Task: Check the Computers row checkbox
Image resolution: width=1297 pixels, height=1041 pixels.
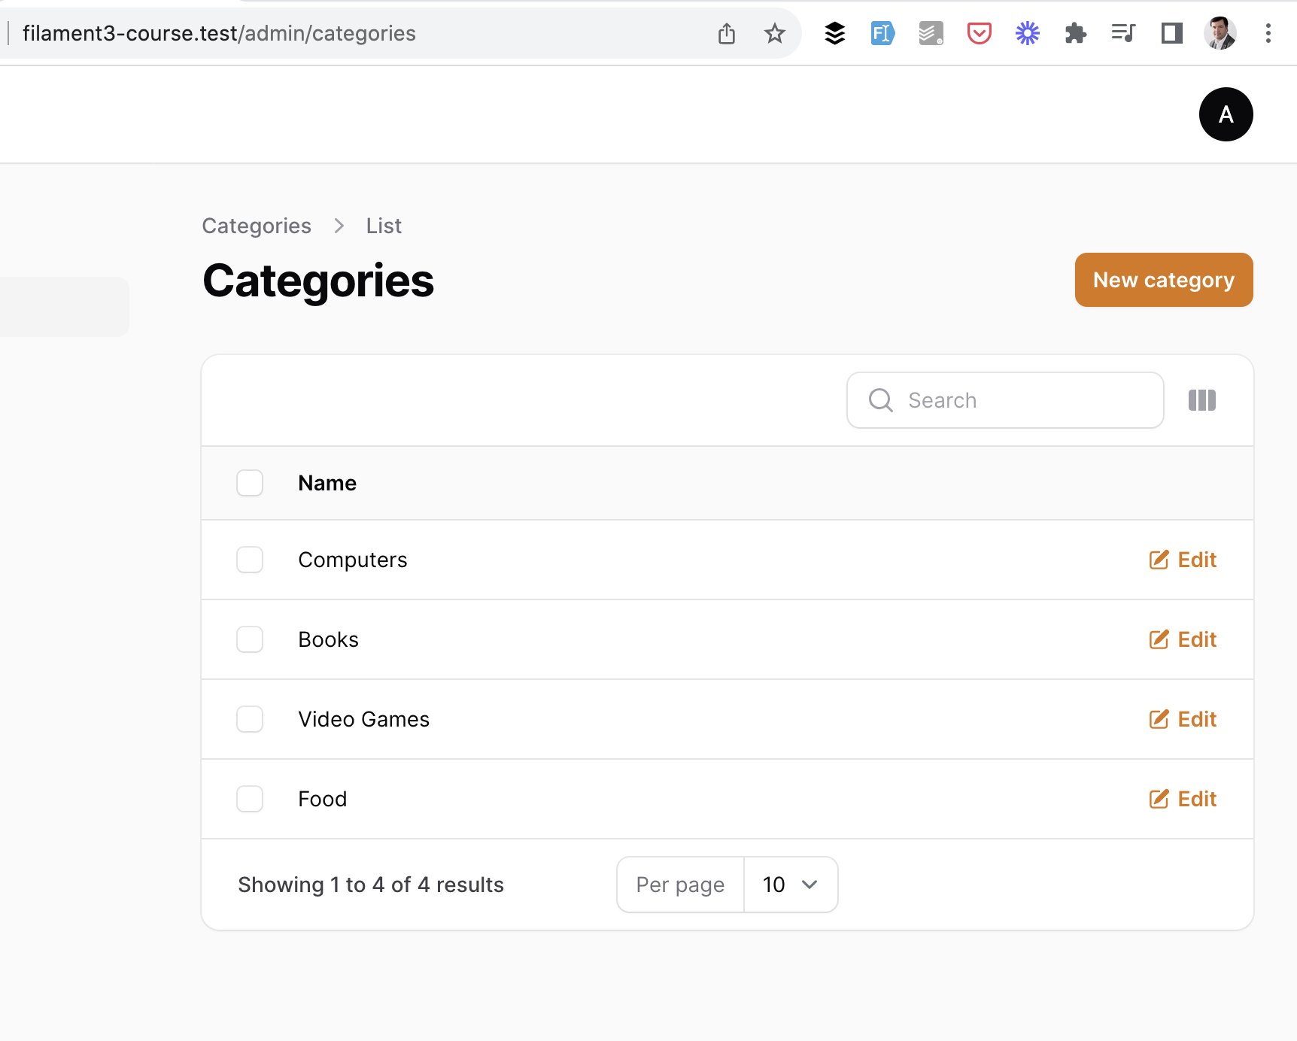Action: click(250, 560)
